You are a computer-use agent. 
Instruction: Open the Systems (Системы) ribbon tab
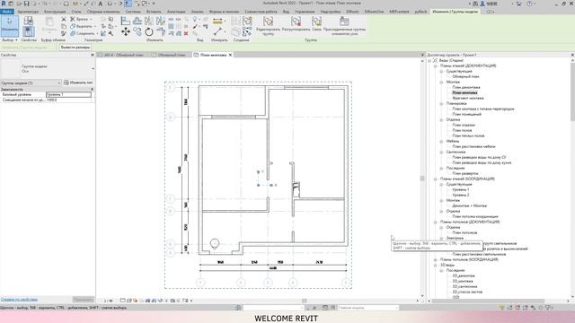pyautogui.click(x=133, y=12)
